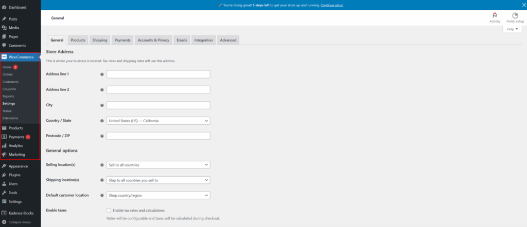This screenshot has width=527, height=227.
Task: Dismiss the setup notice banner
Action: tap(520, 5)
